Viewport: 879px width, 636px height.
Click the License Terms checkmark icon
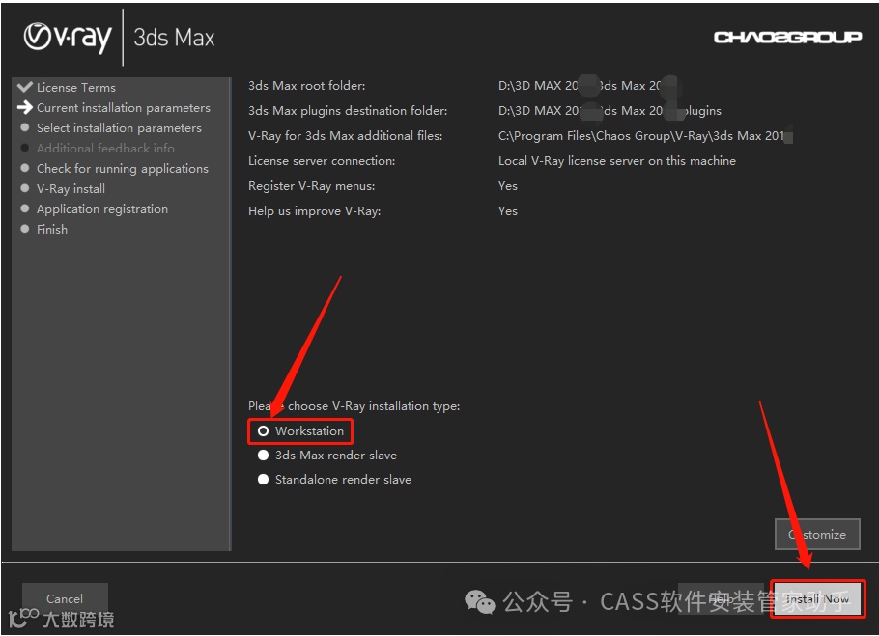(25, 87)
